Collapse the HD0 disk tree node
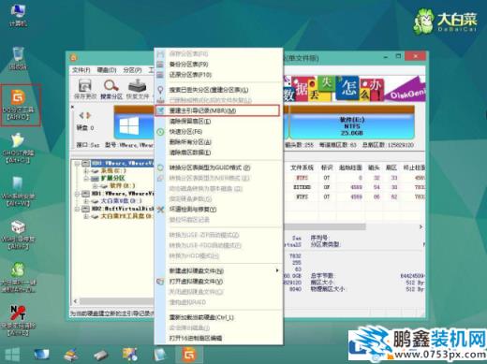Image resolution: width=487 pixels, height=364 pixels. pos(77,164)
